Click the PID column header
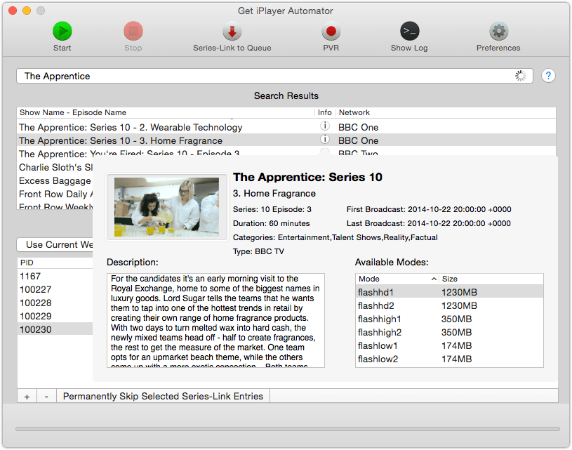This screenshot has height=450, width=572. (55, 263)
